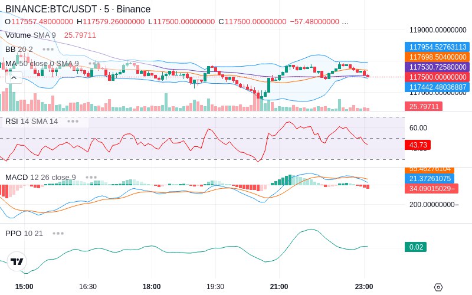
Task: Open more options for MACD indicator
Action: point(91,178)
